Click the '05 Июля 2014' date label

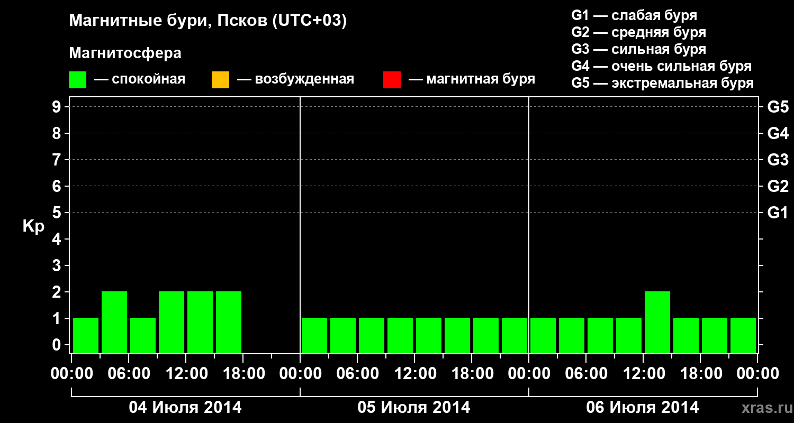414,408
